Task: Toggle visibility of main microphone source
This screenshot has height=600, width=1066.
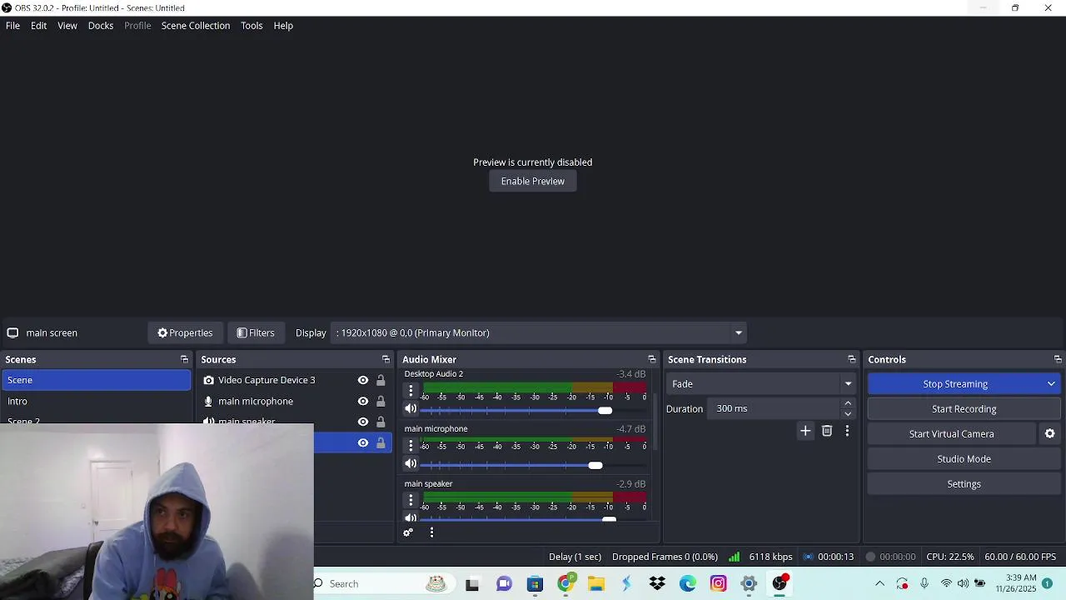Action: point(363,401)
